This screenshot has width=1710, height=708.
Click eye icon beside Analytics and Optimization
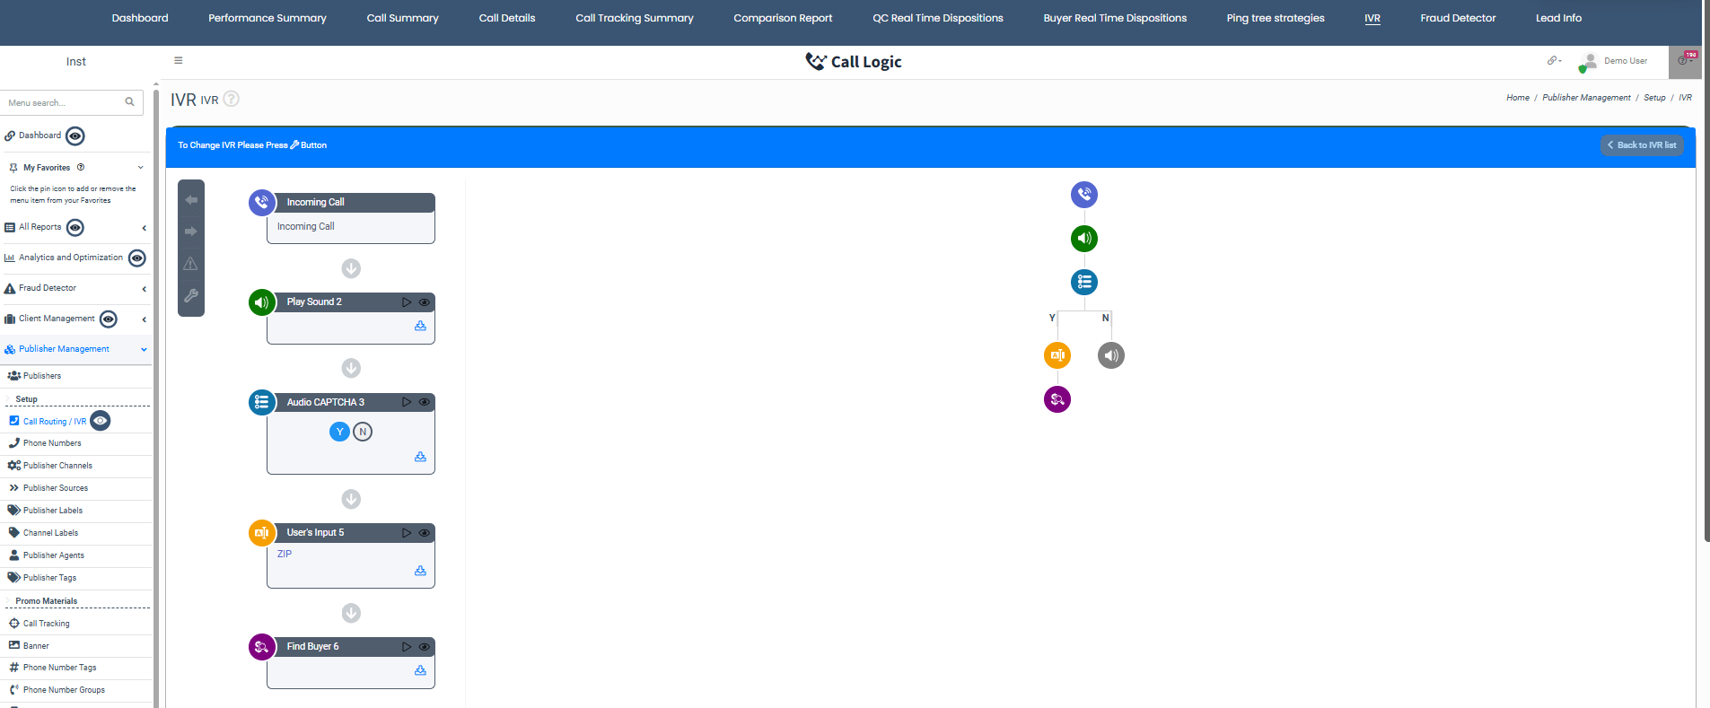[x=137, y=258]
